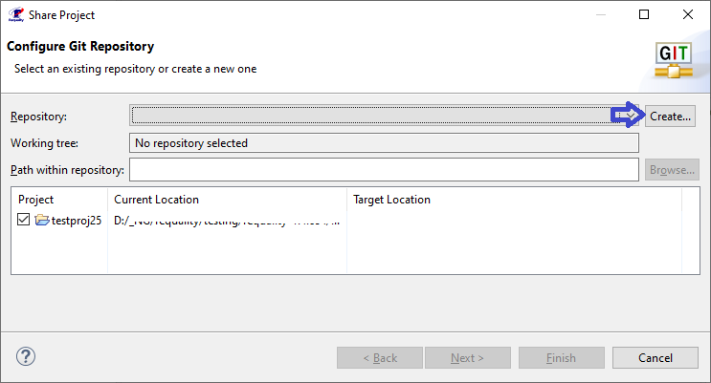
Task: Maximize the Share Project window
Action: point(644,14)
